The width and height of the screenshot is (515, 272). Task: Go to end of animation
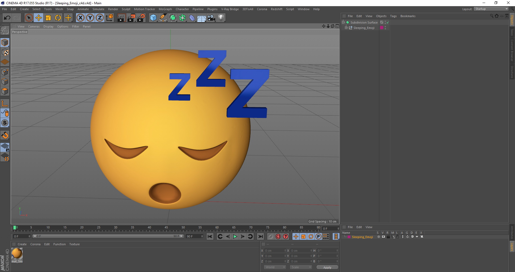click(x=260, y=236)
